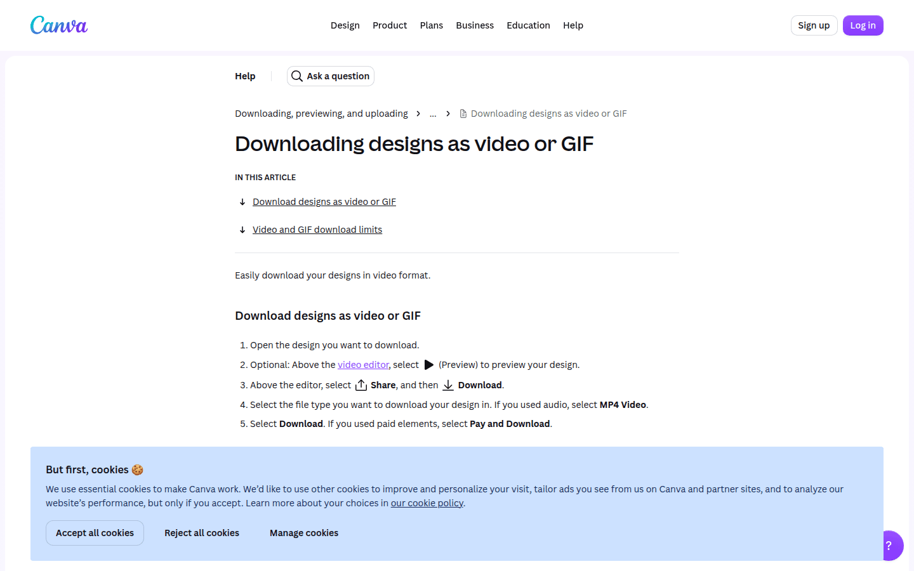Click the 'Downloading designs as video or GIF' title
The height and width of the screenshot is (571, 914).
tap(414, 144)
